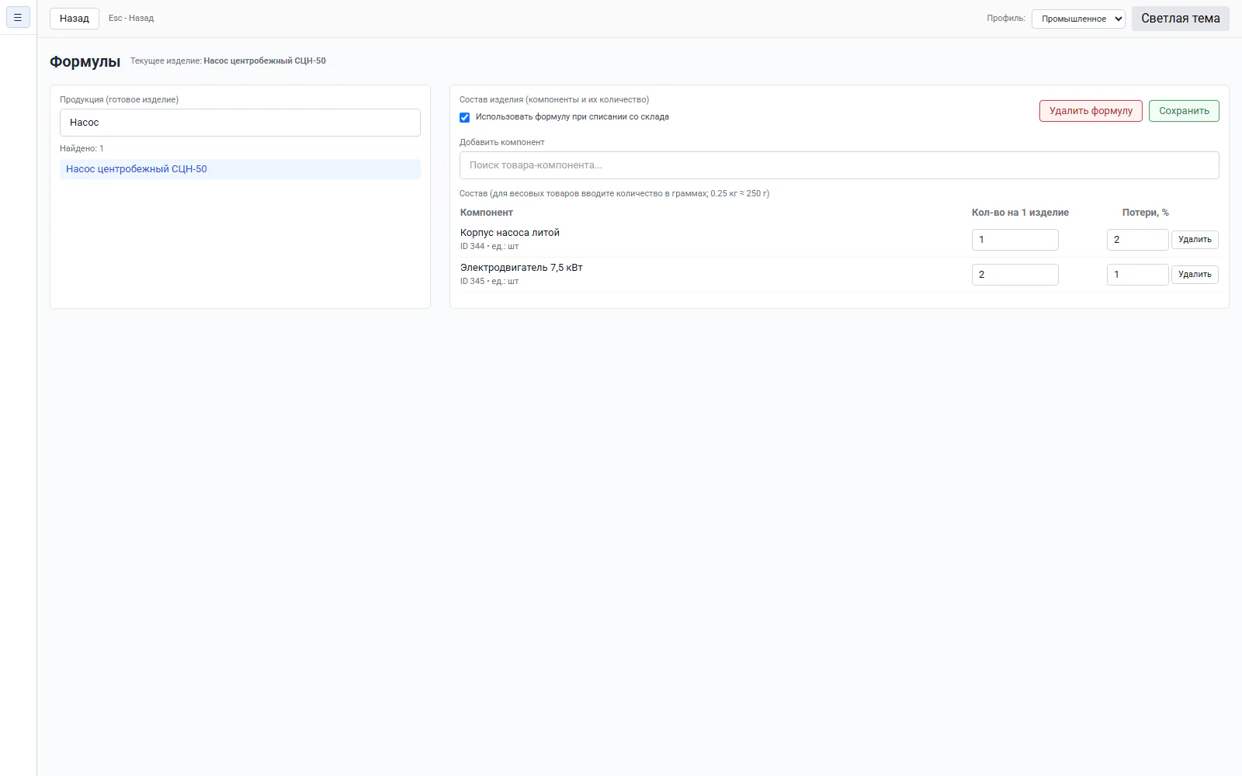1242x776 pixels.
Task: Edit loss percent for Корпус насоса литой
Action: pos(1137,240)
